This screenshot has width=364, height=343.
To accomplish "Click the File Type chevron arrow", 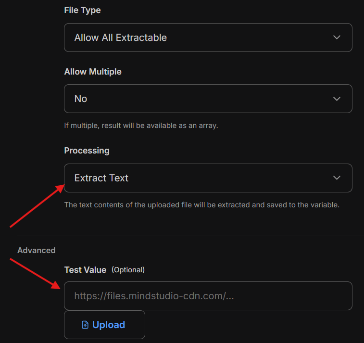I will coord(337,38).
